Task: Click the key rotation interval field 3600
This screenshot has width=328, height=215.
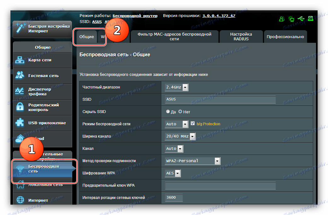Action: point(174,198)
